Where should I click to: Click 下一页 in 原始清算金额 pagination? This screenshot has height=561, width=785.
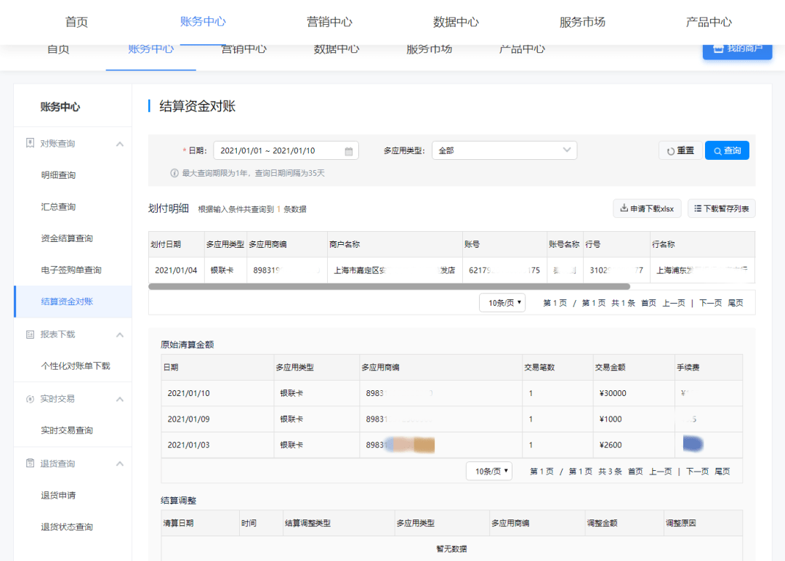[697, 471]
